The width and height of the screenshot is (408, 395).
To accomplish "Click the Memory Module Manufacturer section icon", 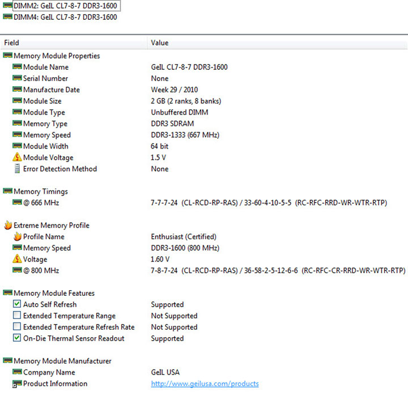I will (7, 360).
